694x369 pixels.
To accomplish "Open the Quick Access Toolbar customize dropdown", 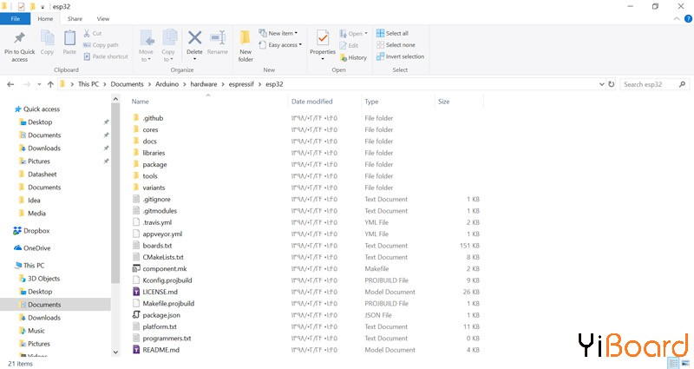I will coord(43,7).
